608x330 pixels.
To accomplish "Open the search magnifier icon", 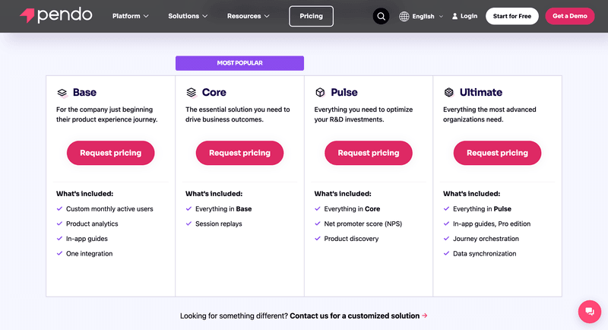I will pyautogui.click(x=382, y=16).
